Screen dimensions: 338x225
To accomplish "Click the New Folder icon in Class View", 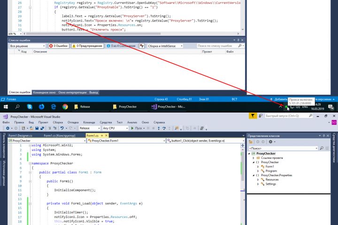I will (x=251, y=142).
